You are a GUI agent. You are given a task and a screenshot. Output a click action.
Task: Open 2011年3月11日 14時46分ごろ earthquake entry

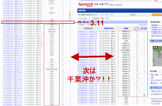(13, 22)
